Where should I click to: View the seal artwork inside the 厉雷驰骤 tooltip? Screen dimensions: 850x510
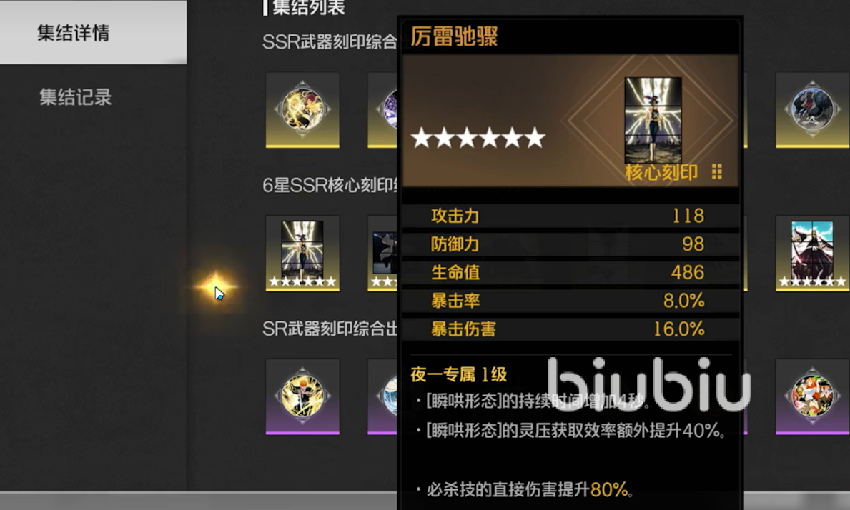pyautogui.click(x=653, y=120)
